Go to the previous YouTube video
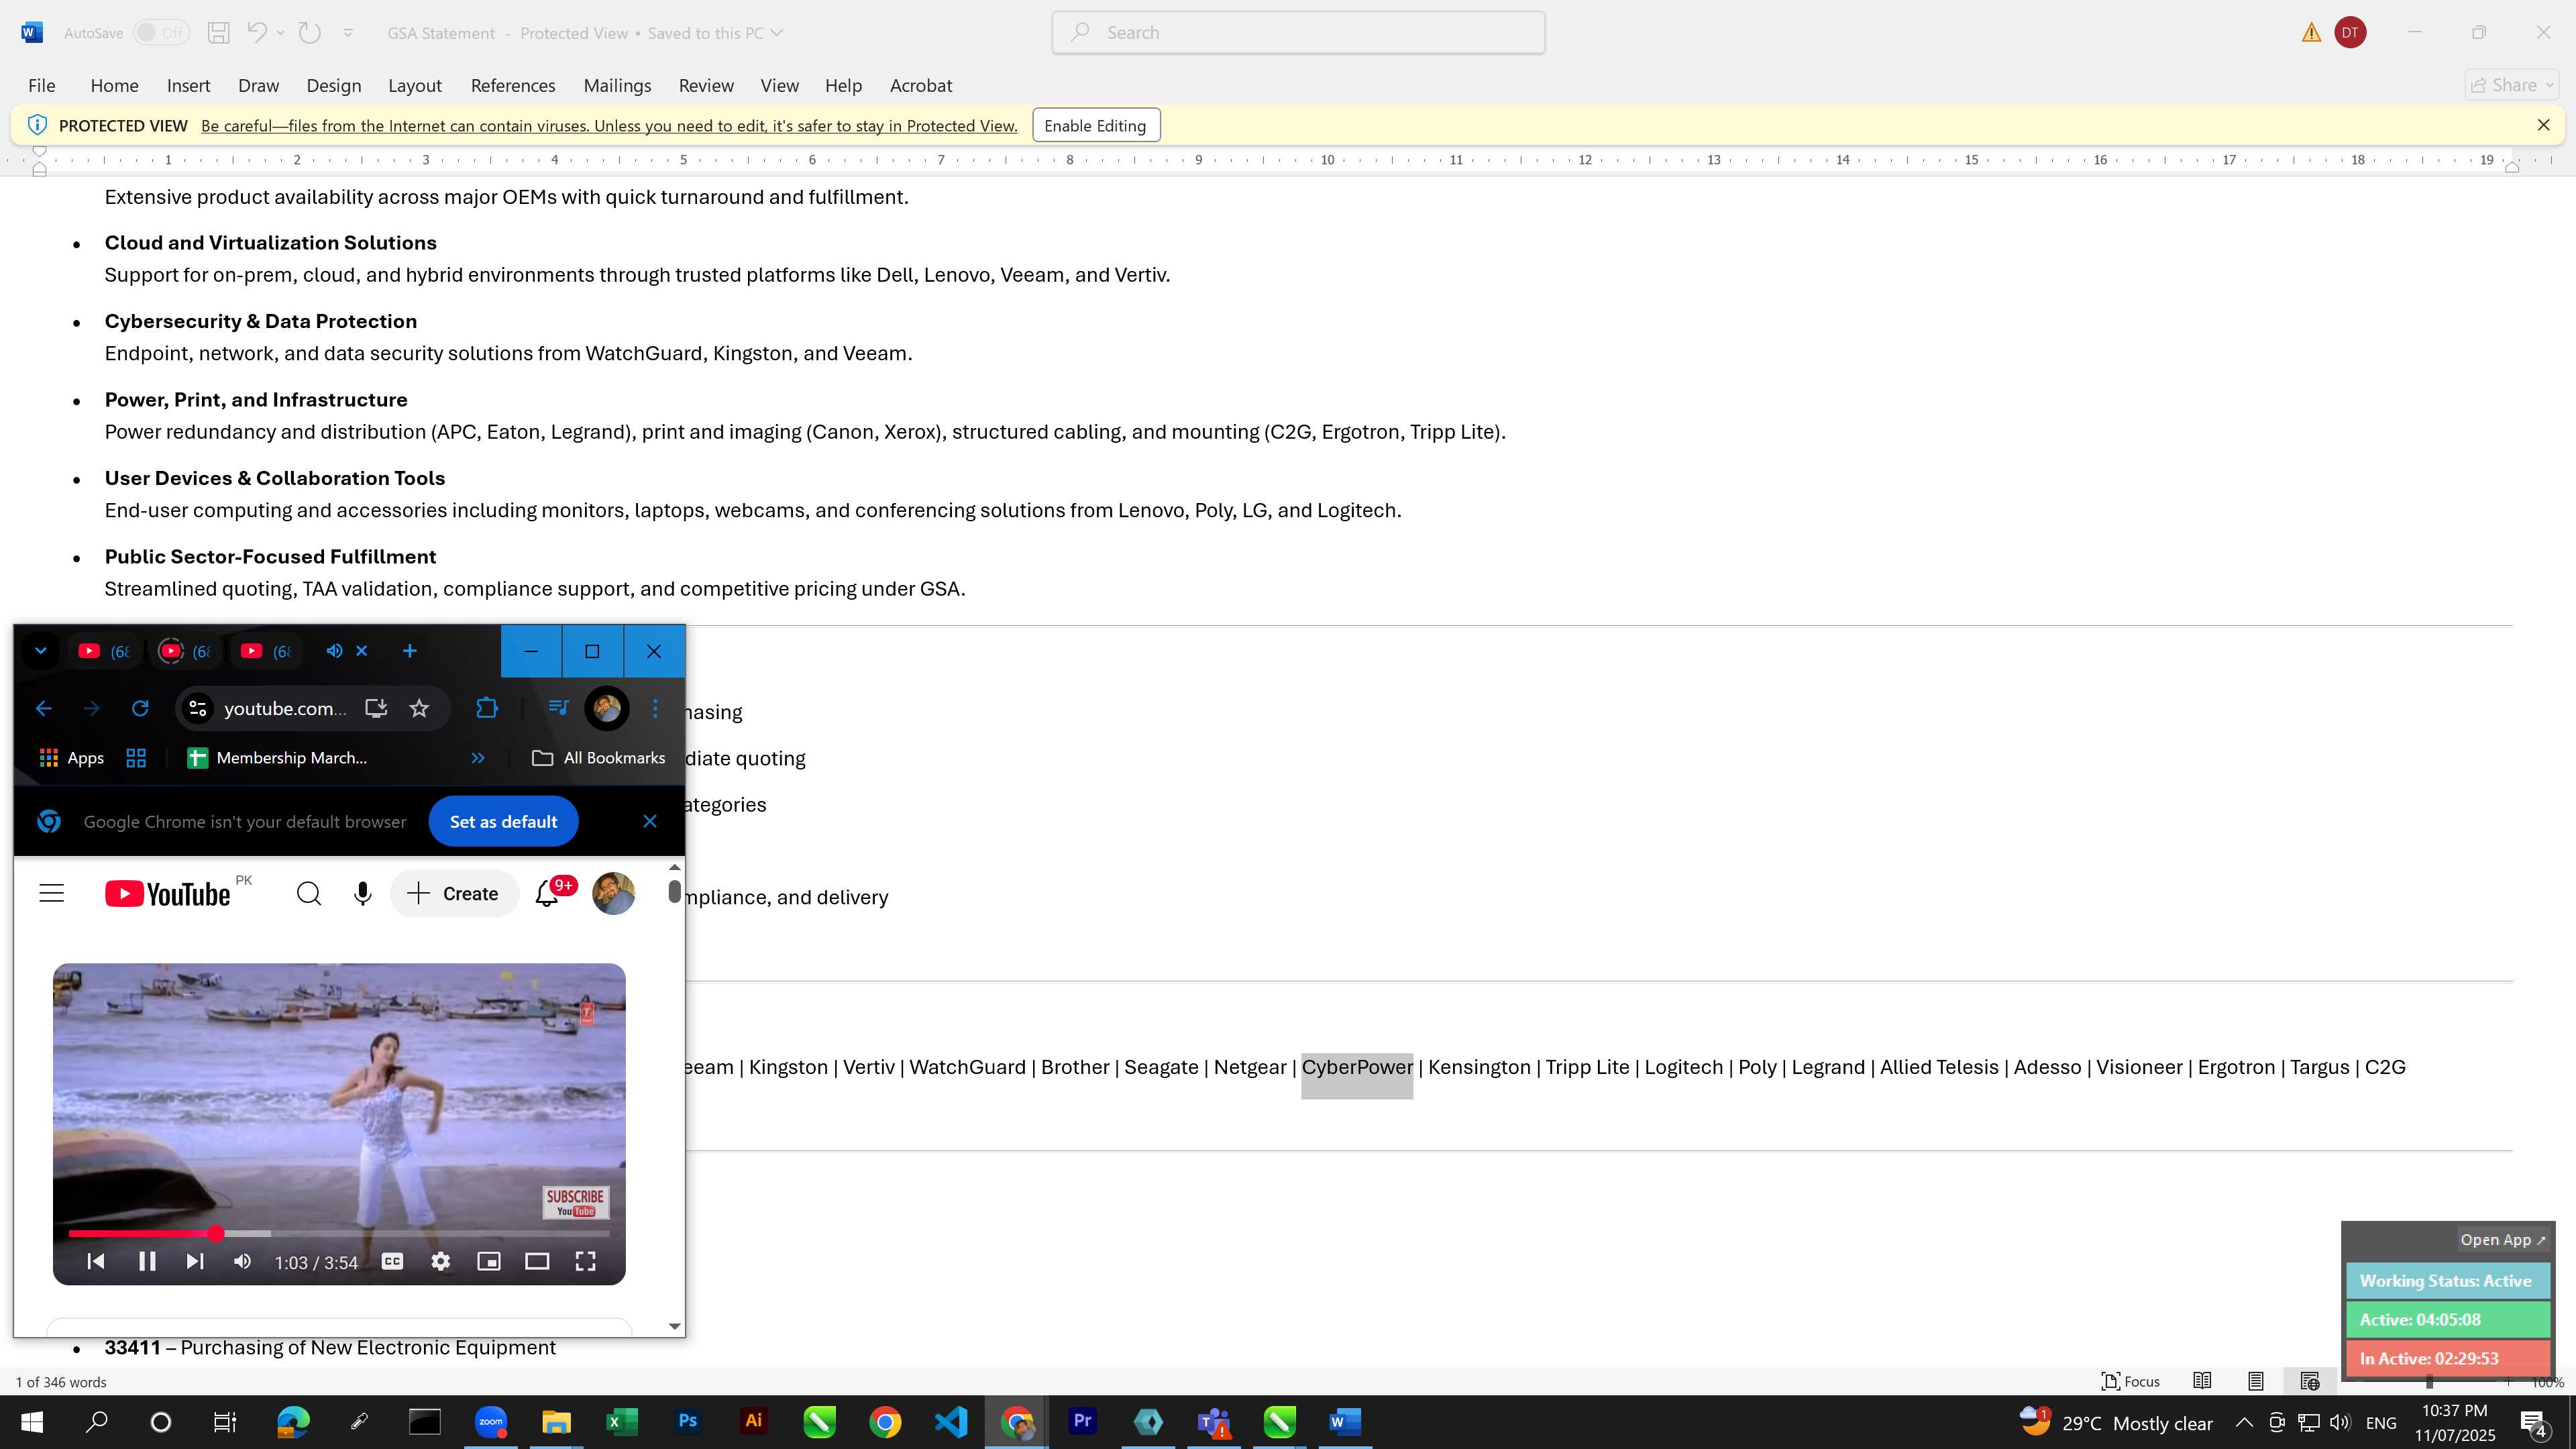This screenshot has height=1449, width=2576. pos(96,1262)
